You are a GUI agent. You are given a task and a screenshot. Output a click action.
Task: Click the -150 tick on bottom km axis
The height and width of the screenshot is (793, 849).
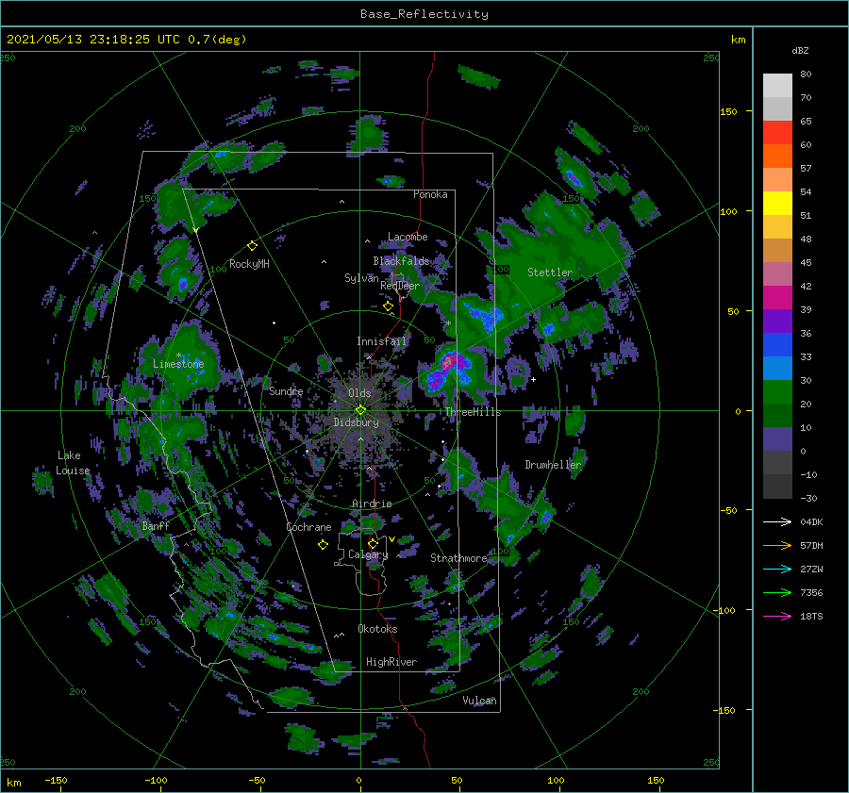coord(57,780)
